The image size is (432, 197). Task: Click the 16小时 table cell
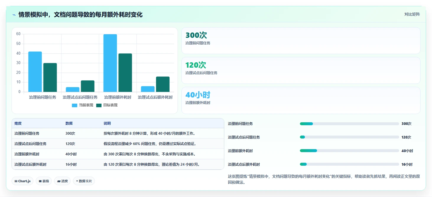71,165
